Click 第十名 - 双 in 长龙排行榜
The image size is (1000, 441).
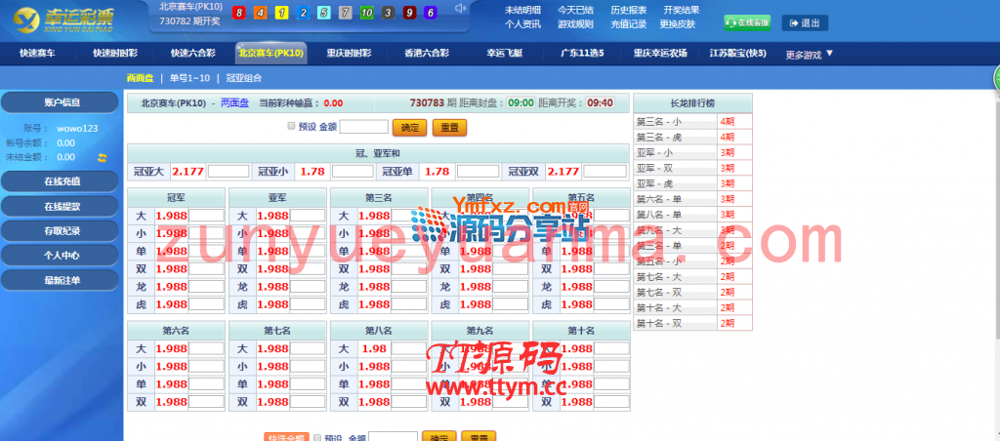point(659,324)
